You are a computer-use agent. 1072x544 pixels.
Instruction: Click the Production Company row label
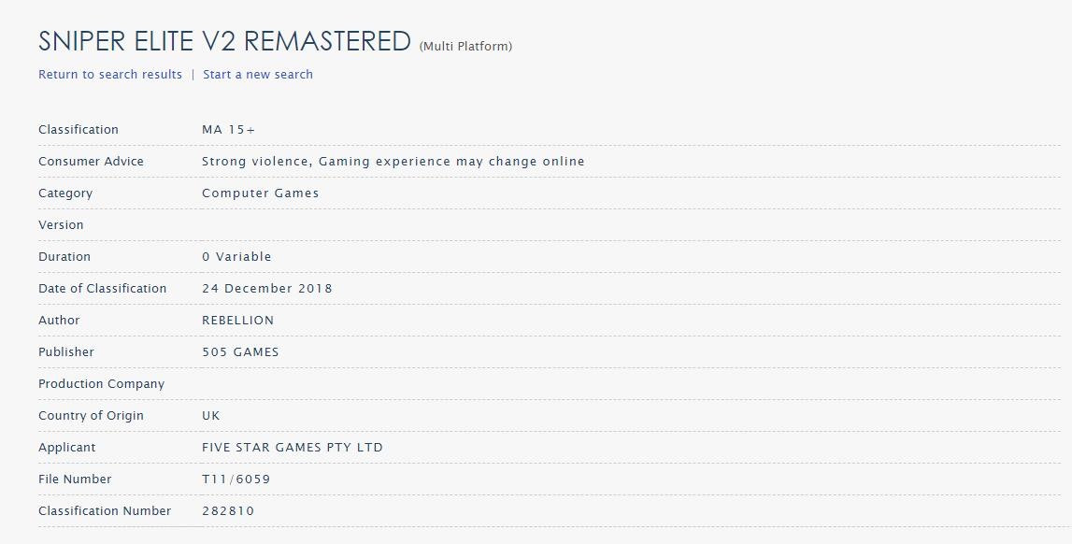point(101,384)
